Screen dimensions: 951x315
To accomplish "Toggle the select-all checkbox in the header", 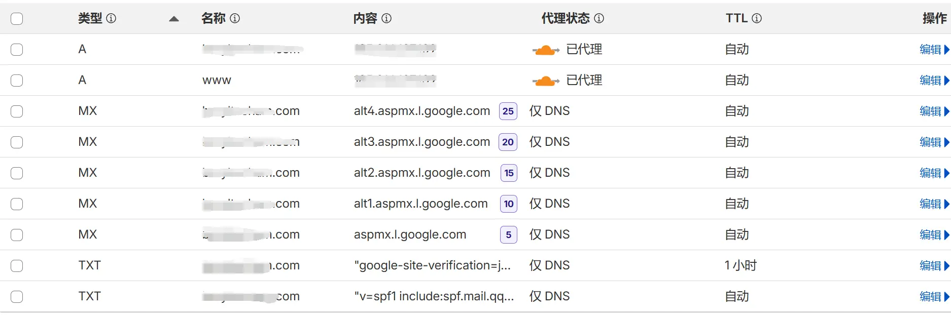I will 17,18.
